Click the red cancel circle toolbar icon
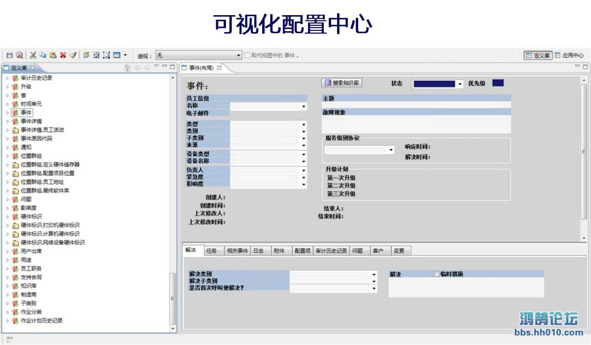Viewport: 591px width, 345px height. point(19,55)
